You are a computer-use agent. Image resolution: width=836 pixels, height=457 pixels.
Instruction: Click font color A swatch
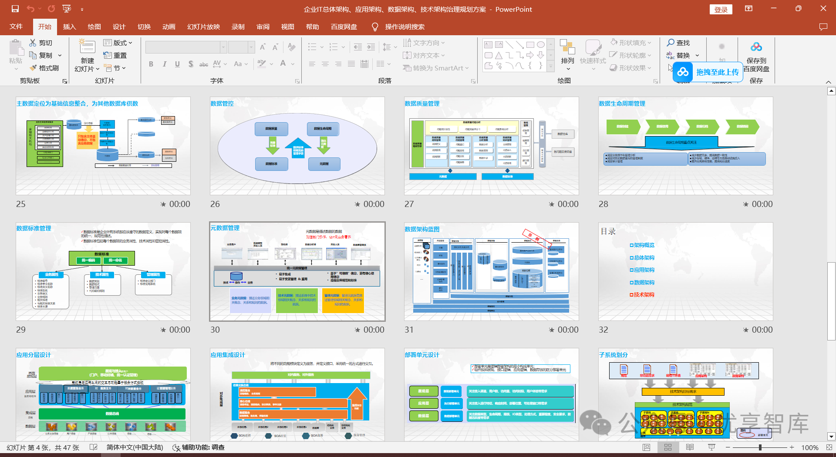coord(283,64)
